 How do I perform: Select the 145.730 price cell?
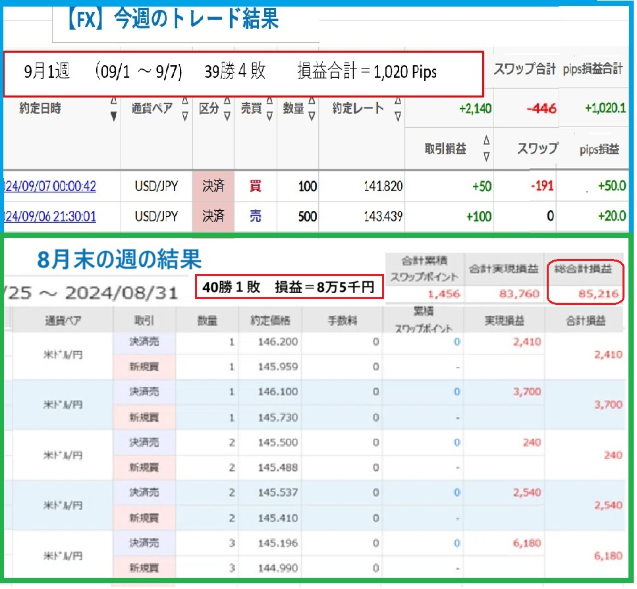[x=278, y=417]
